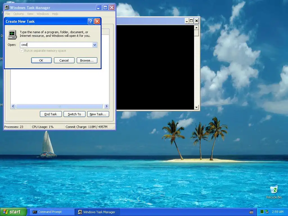Close the black command window
Image resolution: width=288 pixels, height=216 pixels.
click(196, 21)
